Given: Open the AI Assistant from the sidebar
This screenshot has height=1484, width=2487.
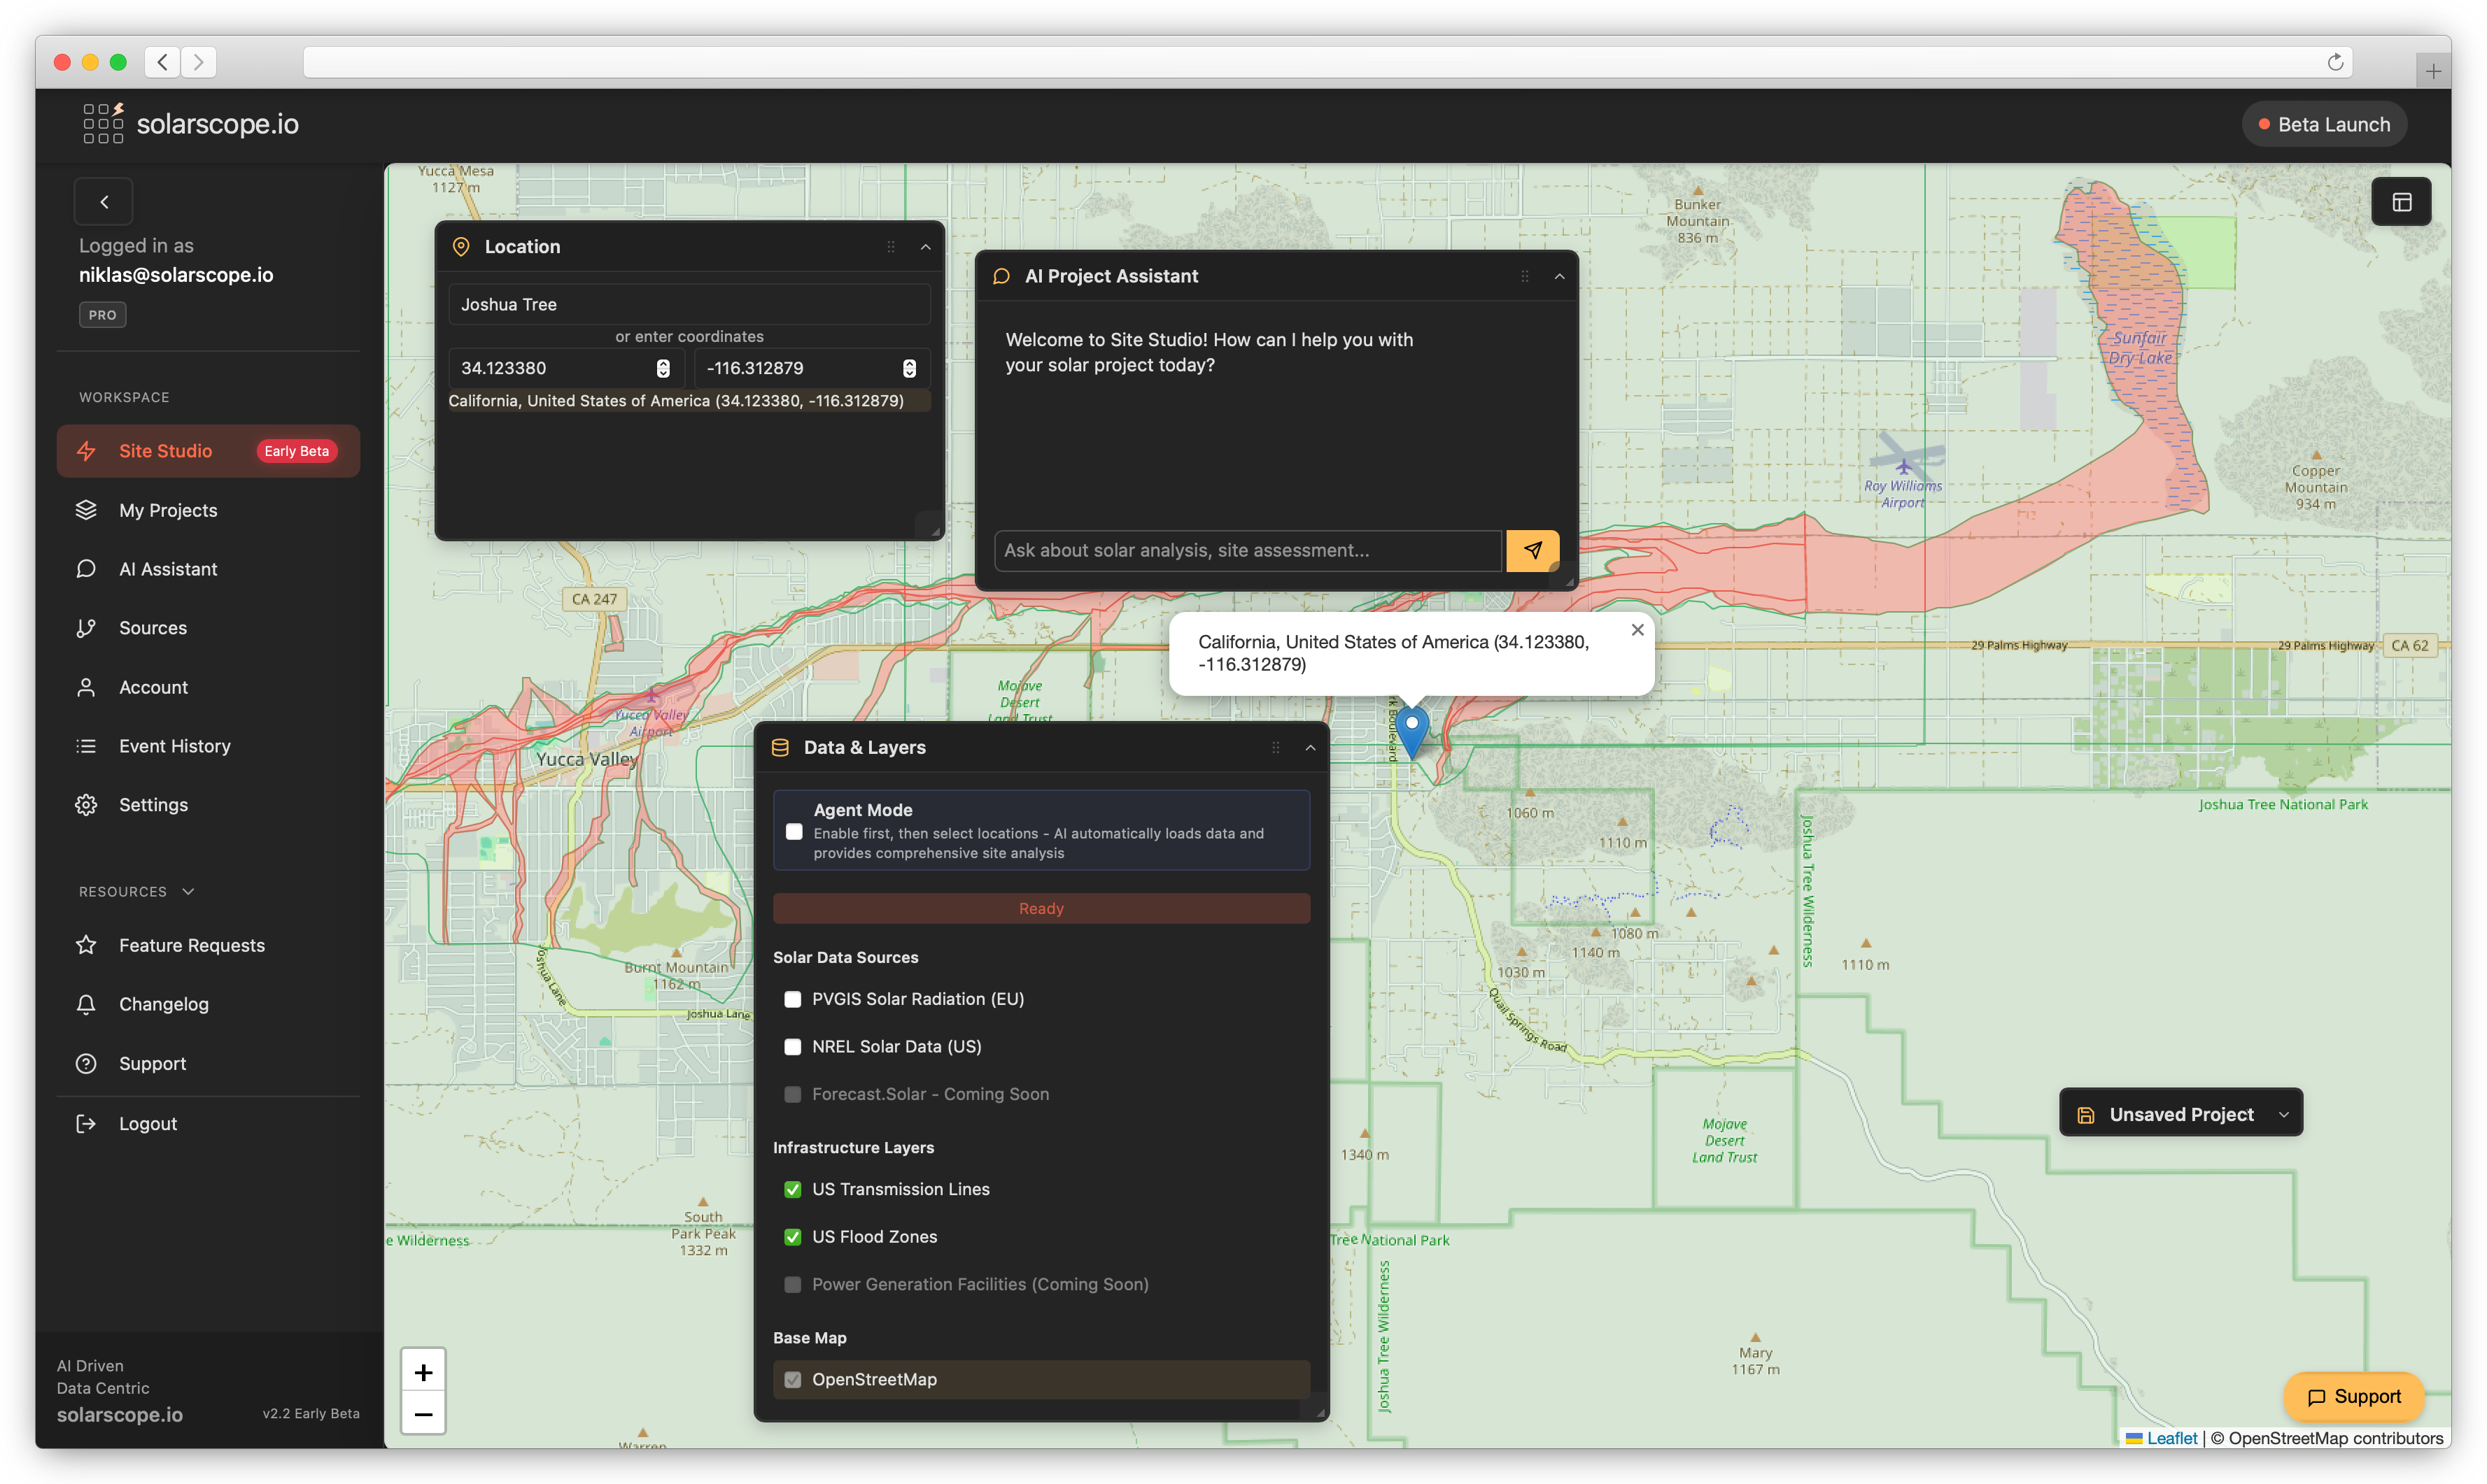Looking at the screenshot, I should coord(168,568).
